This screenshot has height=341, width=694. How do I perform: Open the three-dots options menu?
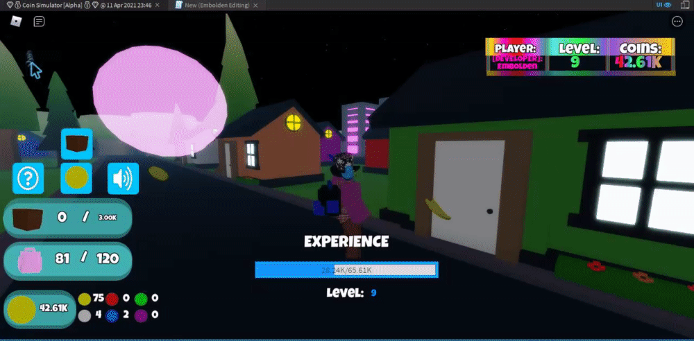point(677,21)
